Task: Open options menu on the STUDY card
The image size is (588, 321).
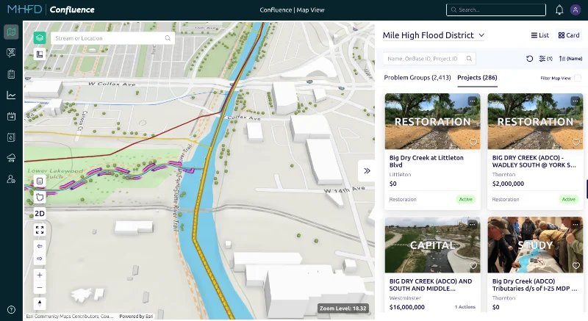Action: pyautogui.click(x=576, y=224)
